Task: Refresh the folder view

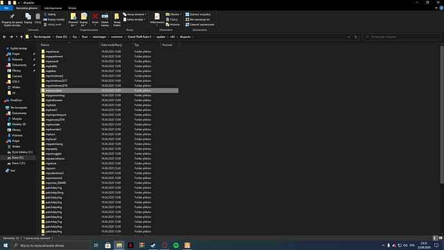Action: 356,37
